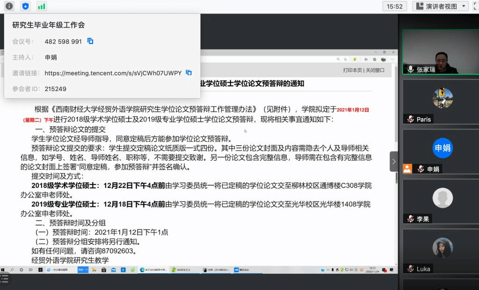The height and width of the screenshot is (290, 479).
Task: Collapse the participant video sidebar arrow
Action: click(x=394, y=161)
